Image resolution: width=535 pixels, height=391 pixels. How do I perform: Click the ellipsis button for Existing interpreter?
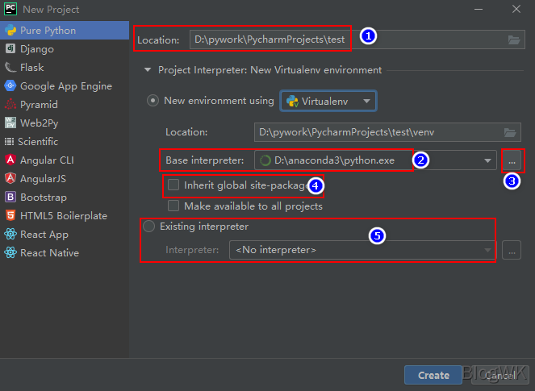click(512, 250)
